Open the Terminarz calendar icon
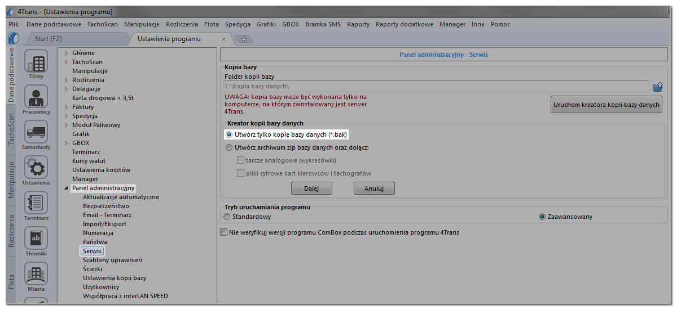Viewport: 677px width, 310px height. 36,204
